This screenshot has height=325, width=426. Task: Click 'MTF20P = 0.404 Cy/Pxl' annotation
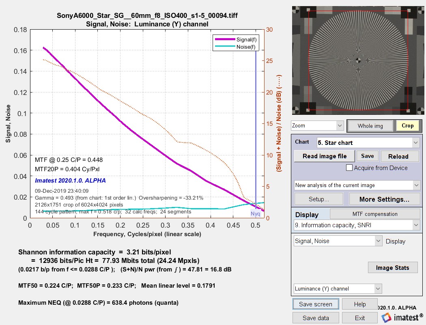[x=67, y=169]
